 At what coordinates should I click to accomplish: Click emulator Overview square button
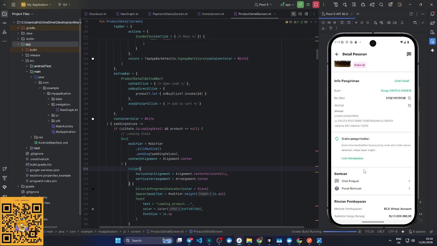(x=368, y=23)
